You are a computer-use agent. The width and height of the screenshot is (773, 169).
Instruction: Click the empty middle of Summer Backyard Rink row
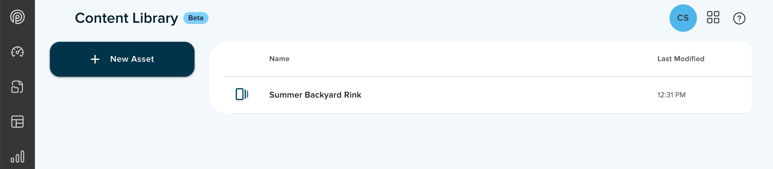click(x=508, y=95)
